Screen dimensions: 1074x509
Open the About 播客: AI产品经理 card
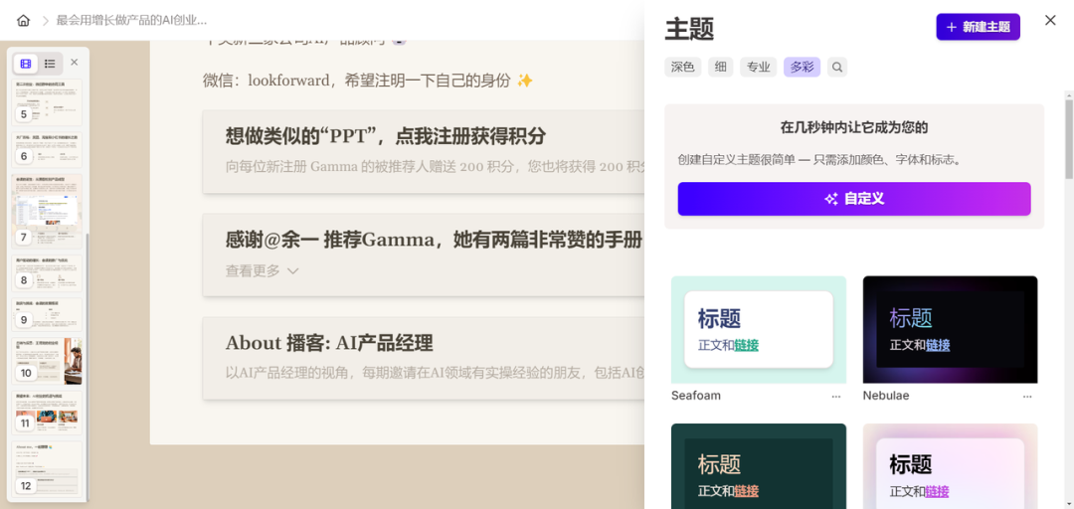click(x=424, y=358)
